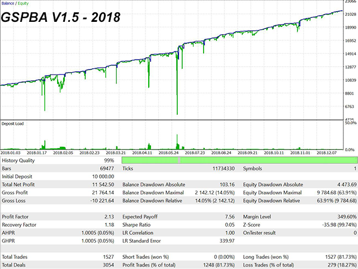This screenshot has height=269, width=358.
Task: Click the GSPBA V1.5 - 2018 title
Action: point(61,17)
